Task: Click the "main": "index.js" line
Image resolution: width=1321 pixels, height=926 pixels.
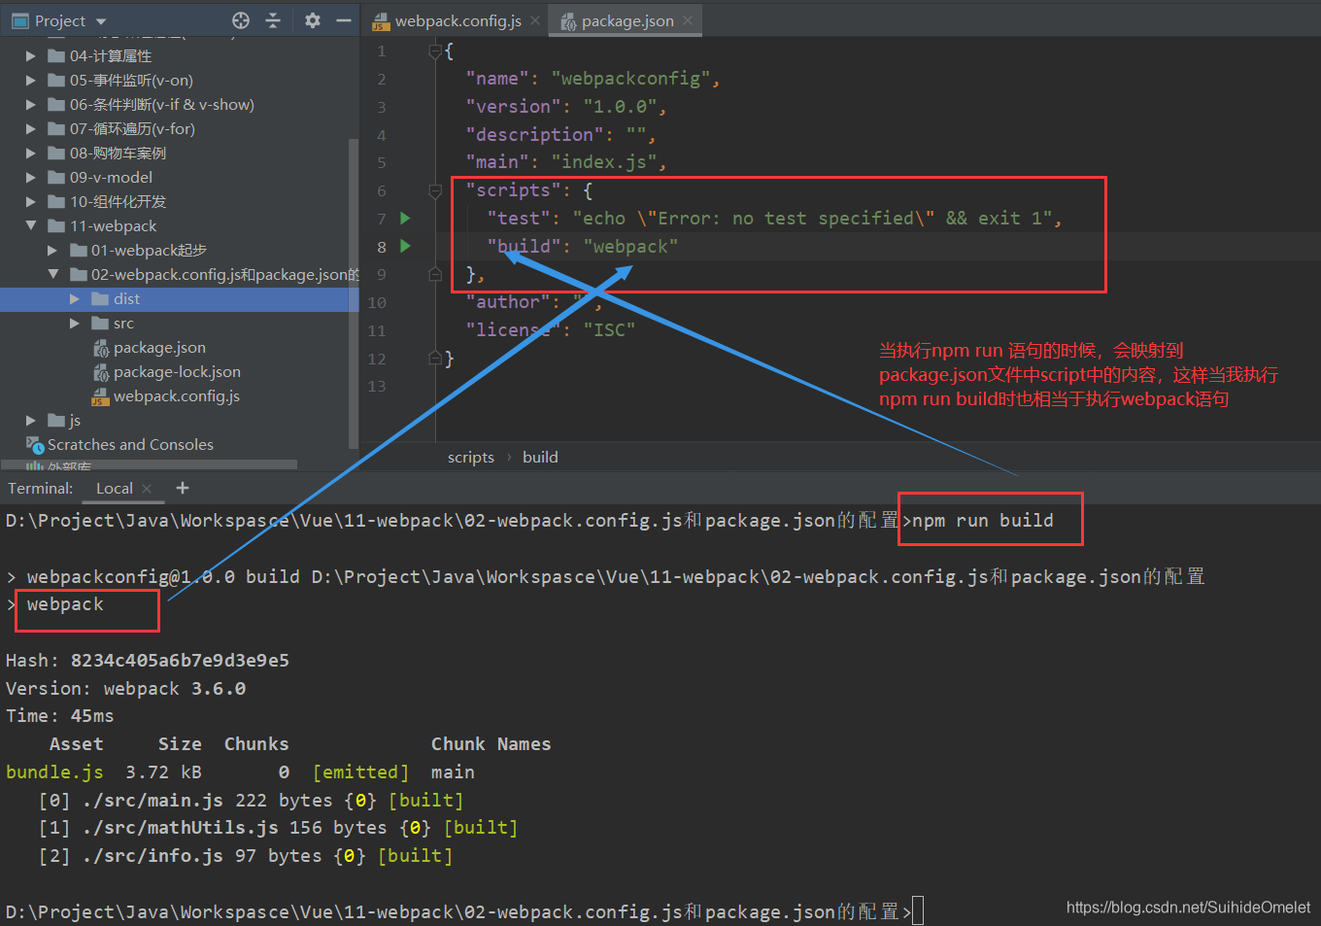Action: pyautogui.click(x=565, y=162)
